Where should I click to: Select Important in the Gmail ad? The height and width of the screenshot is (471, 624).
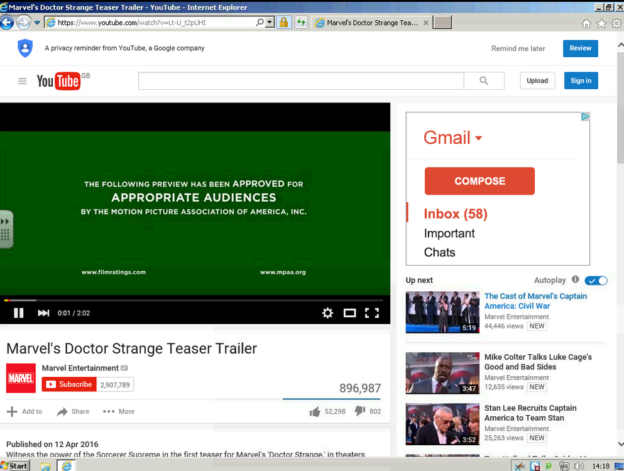[449, 233]
